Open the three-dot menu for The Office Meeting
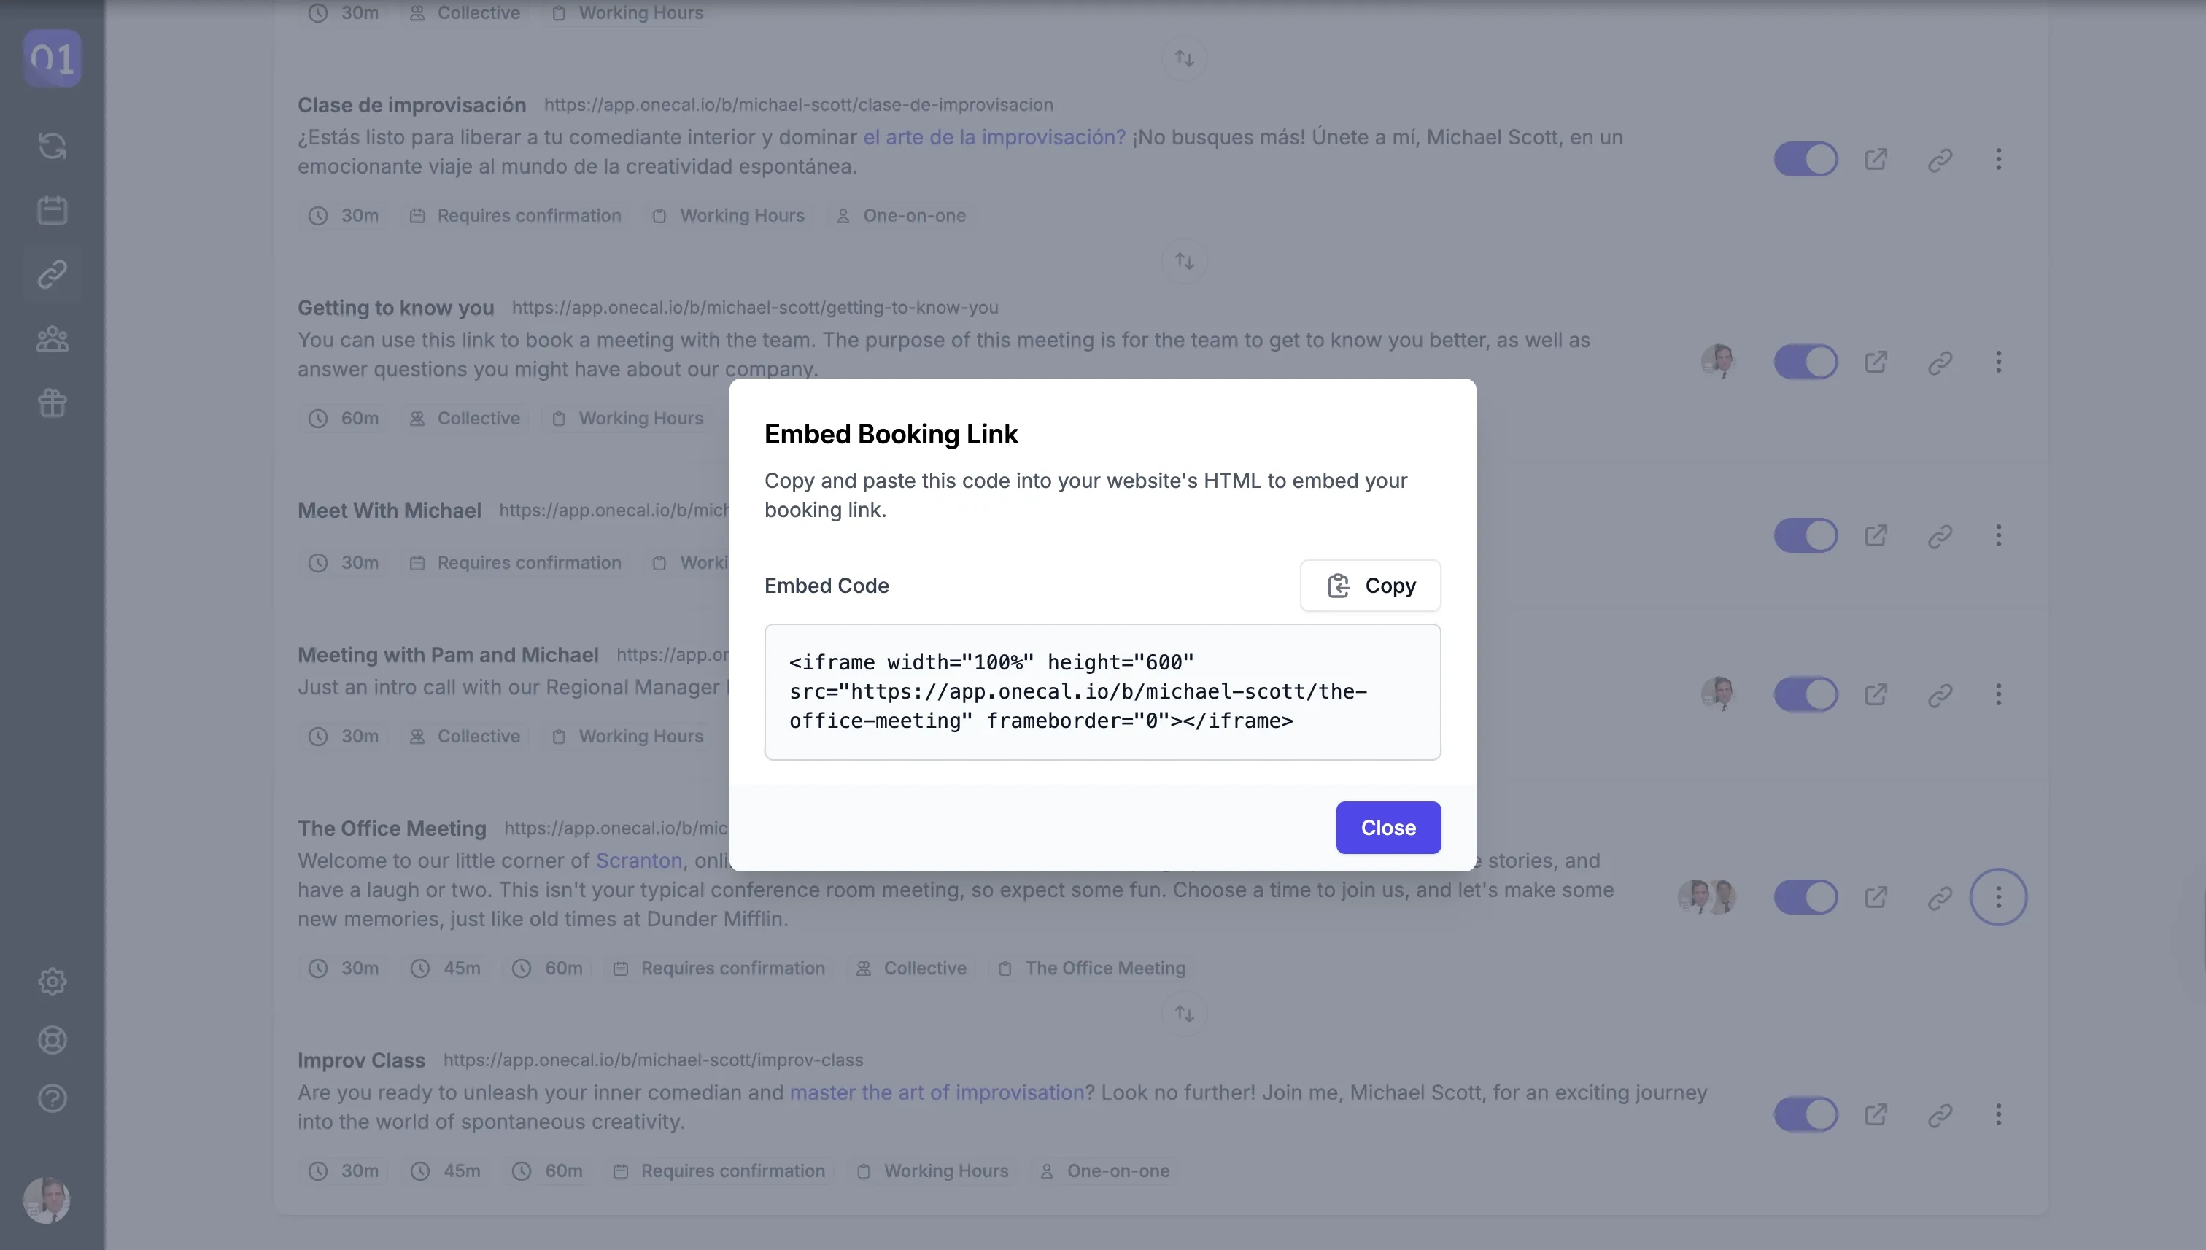 click(x=1999, y=896)
